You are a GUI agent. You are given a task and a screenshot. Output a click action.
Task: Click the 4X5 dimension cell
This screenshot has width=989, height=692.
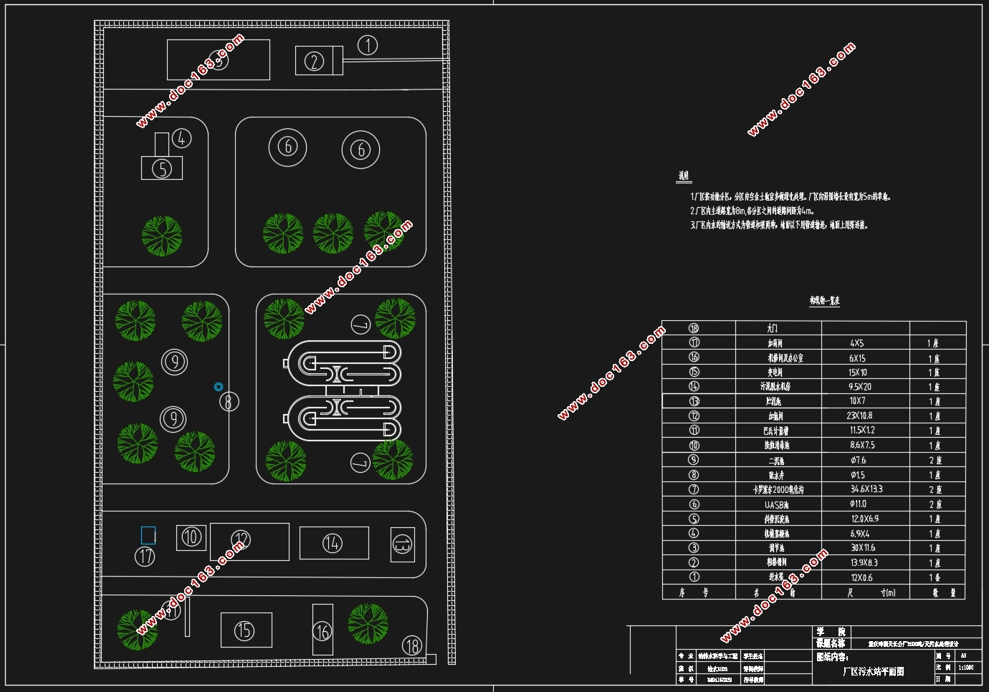865,343
